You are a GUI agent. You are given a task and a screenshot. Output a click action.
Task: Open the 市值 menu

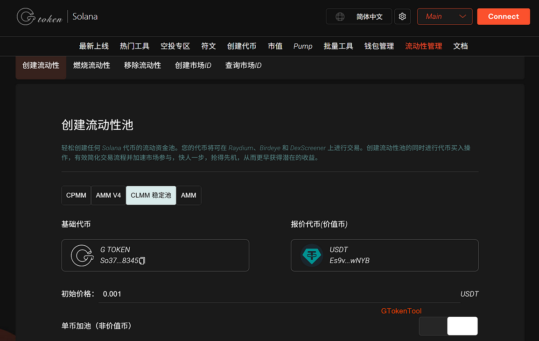click(x=275, y=46)
